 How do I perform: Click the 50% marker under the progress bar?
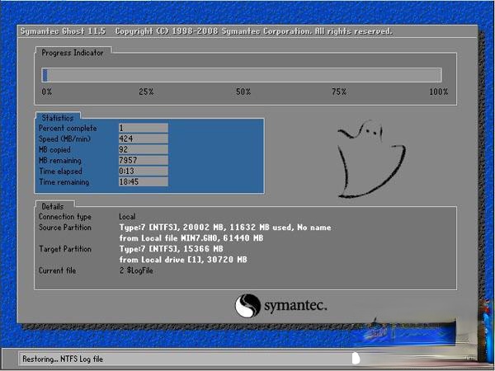243,92
